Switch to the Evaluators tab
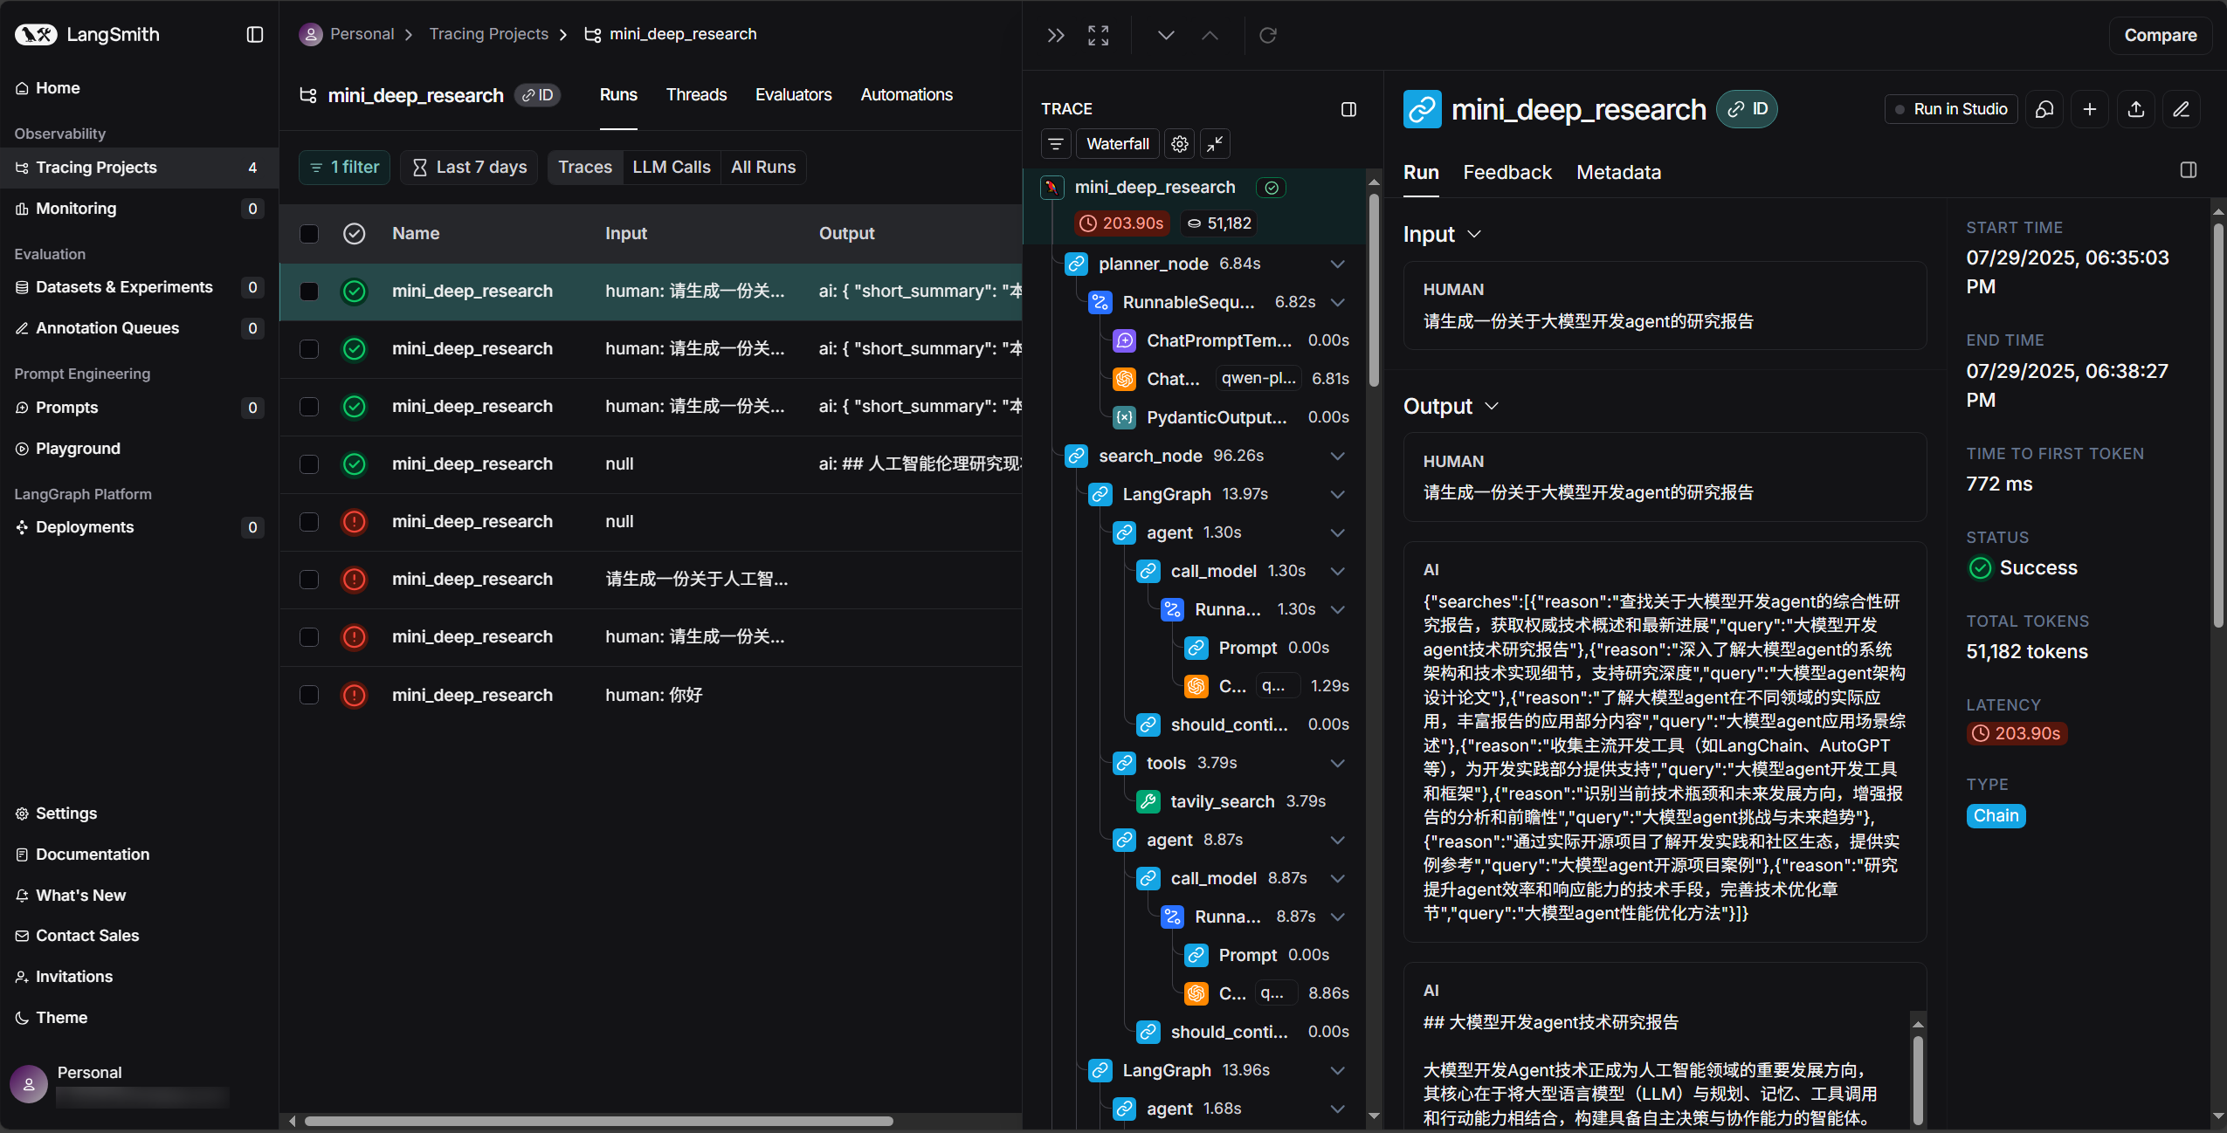 pyautogui.click(x=793, y=95)
